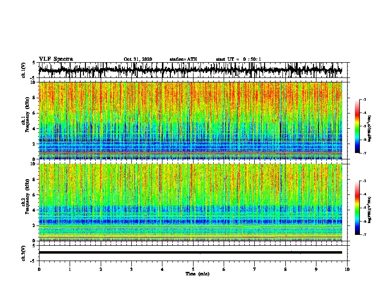The height and width of the screenshot is (302, 391).
Task: Click the "-3" label on ch.2 color bar
Action: tap(364, 181)
